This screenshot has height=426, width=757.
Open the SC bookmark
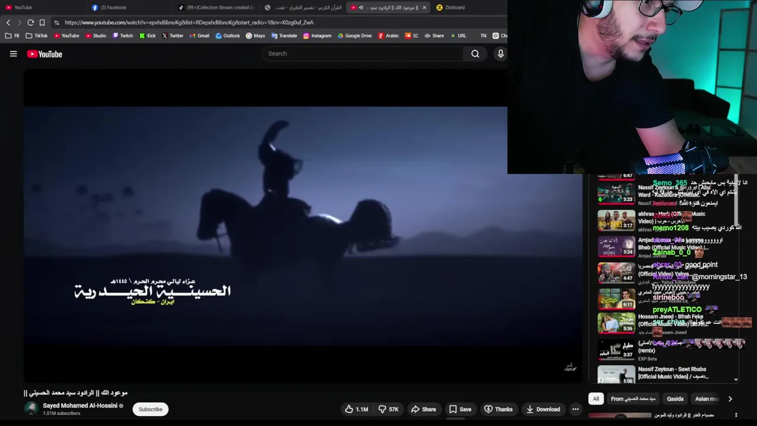(x=412, y=35)
